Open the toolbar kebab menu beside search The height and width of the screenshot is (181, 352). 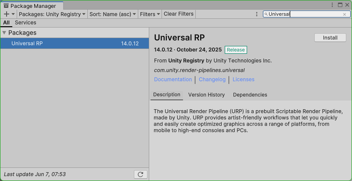point(257,14)
